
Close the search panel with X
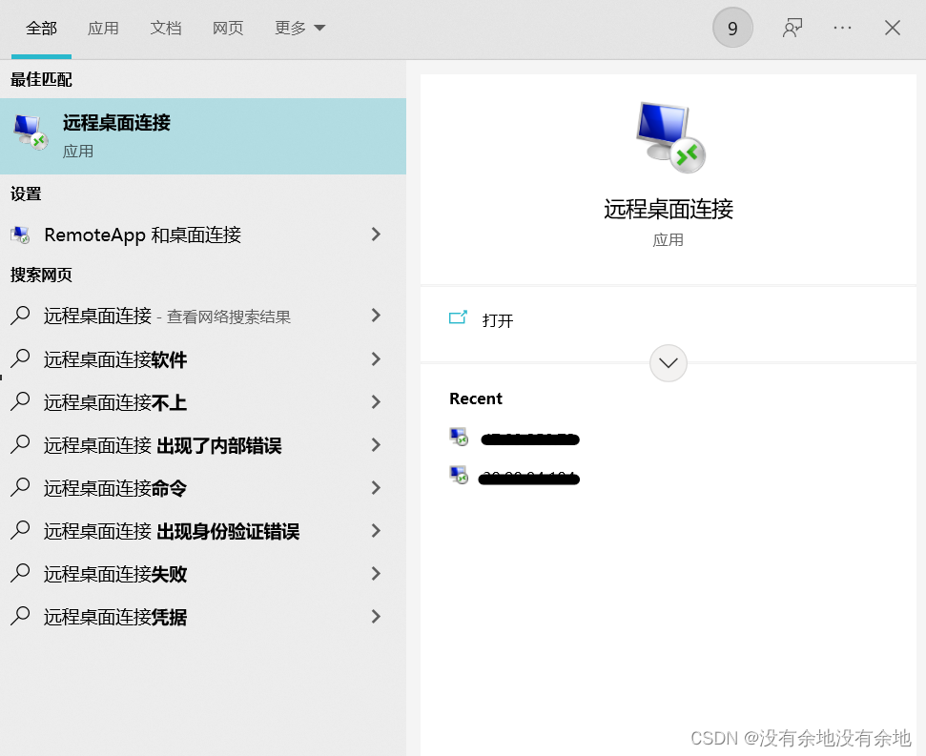(x=893, y=28)
